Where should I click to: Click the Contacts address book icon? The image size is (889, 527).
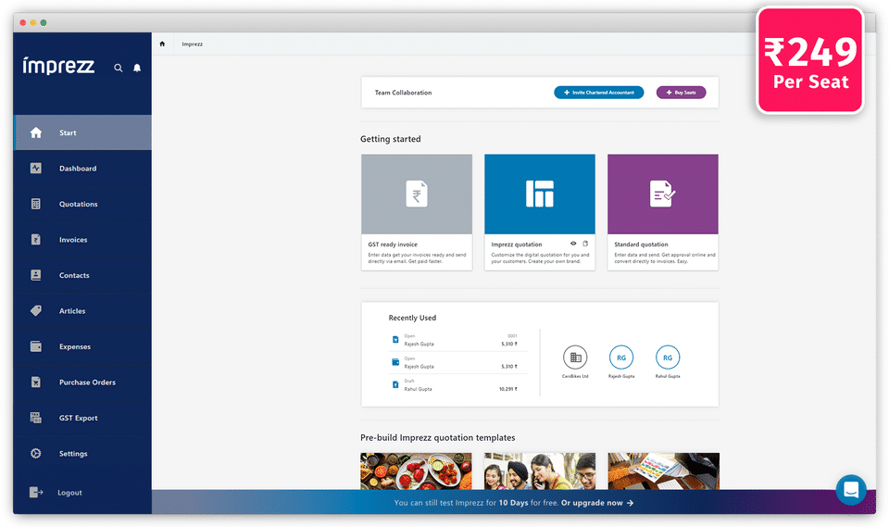pos(36,275)
